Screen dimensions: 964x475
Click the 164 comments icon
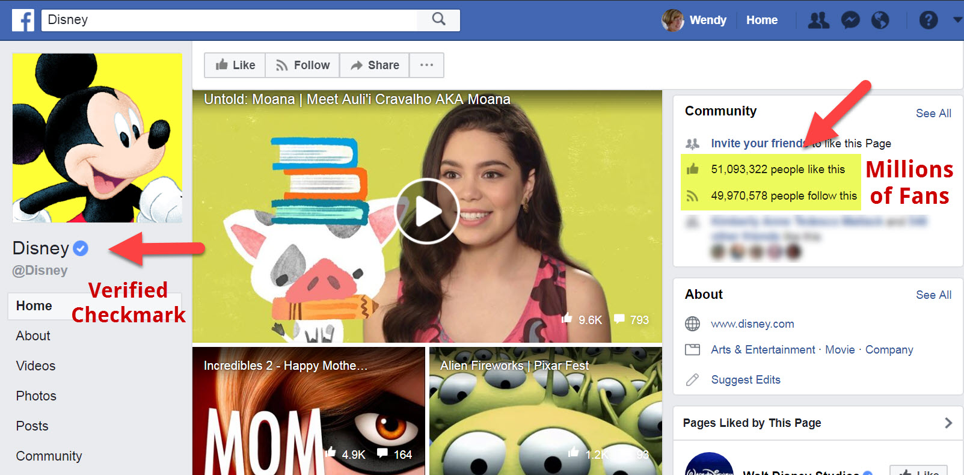pyautogui.click(x=382, y=453)
